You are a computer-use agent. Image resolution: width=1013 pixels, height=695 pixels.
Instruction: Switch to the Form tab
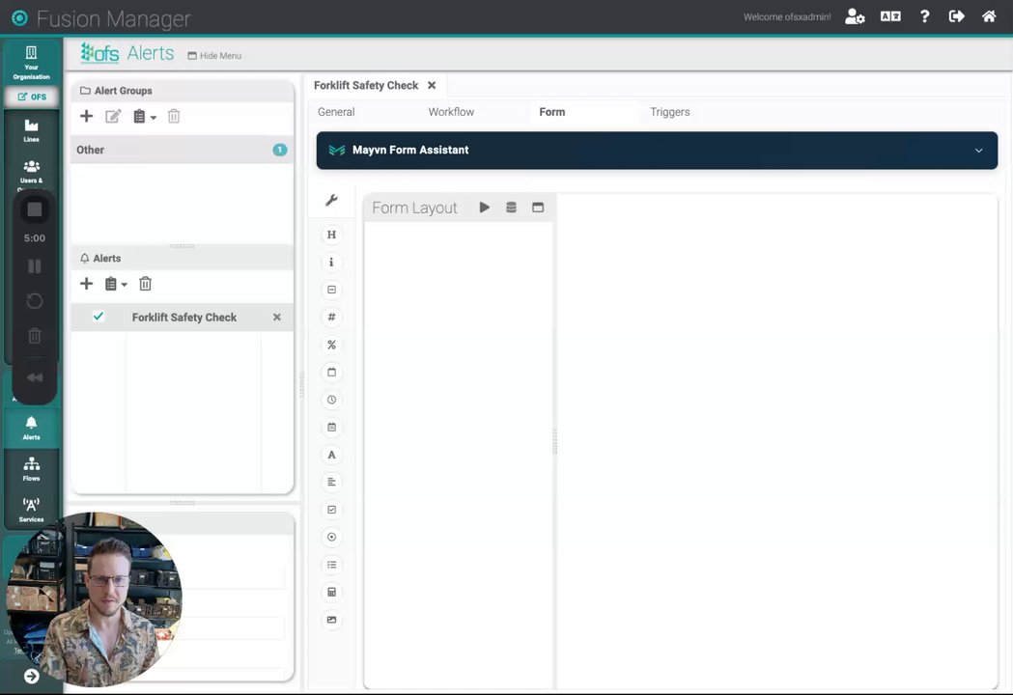tap(551, 112)
